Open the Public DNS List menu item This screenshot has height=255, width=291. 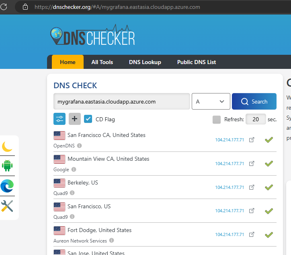197,62
